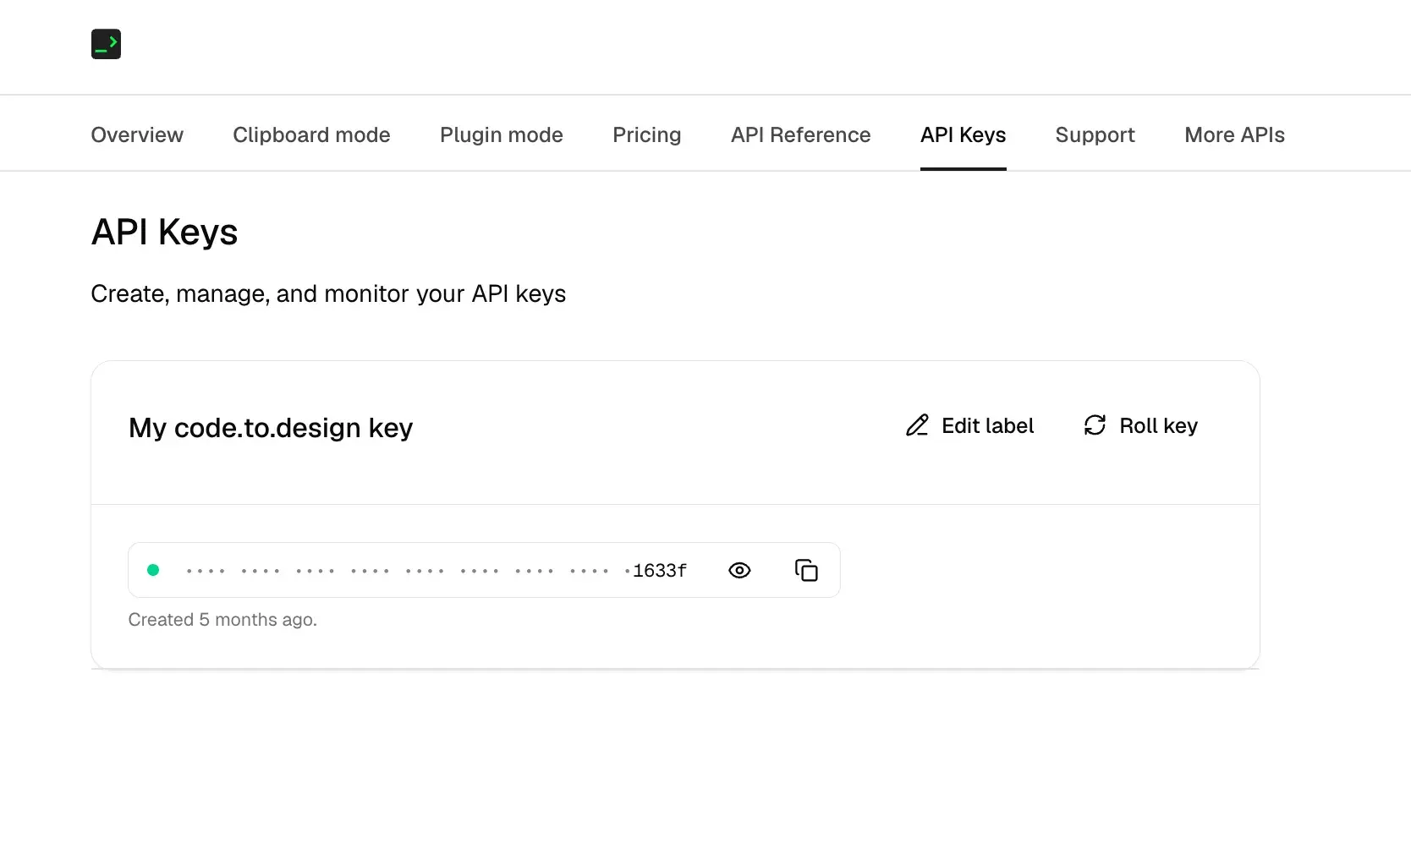Switch to Clipboard mode tab

311,134
